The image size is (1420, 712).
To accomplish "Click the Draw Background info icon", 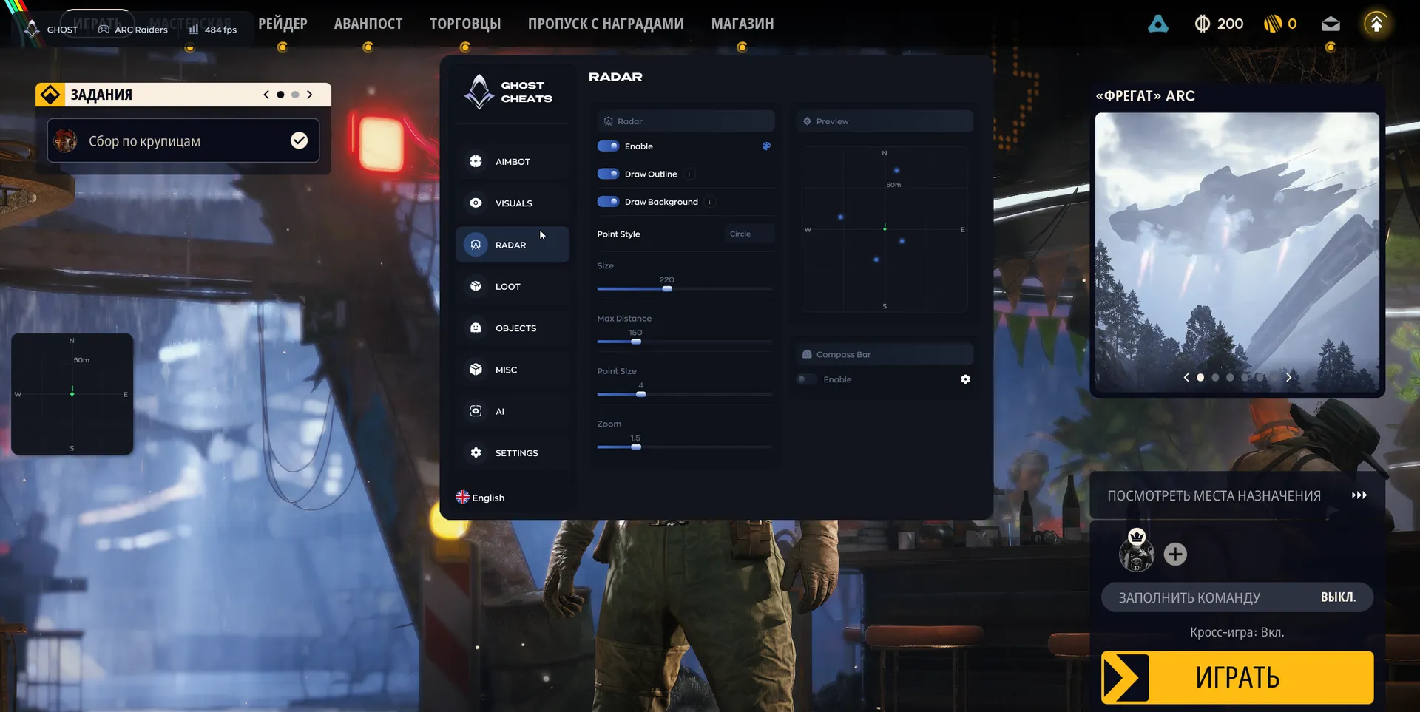I will coord(710,202).
